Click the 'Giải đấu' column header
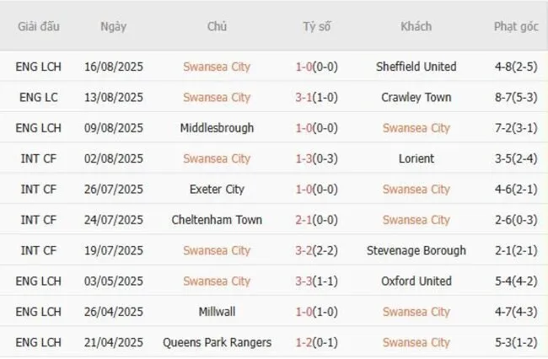The width and height of the screenshot is (548, 359). [x=38, y=26]
